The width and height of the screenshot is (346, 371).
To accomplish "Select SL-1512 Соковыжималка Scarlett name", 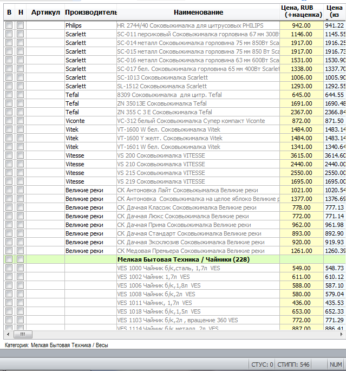I will 162,86.
